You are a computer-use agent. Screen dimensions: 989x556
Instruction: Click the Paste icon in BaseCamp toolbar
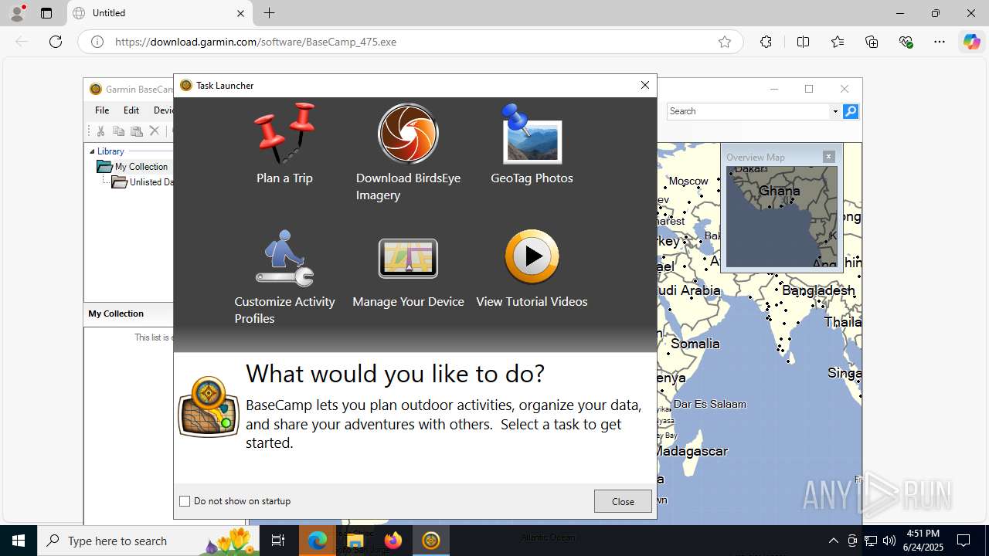click(136, 131)
